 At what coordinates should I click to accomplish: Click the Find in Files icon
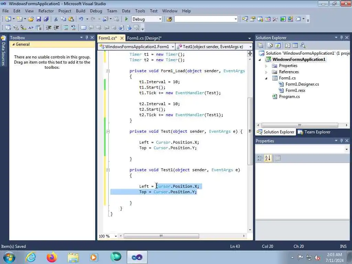pos(169,19)
